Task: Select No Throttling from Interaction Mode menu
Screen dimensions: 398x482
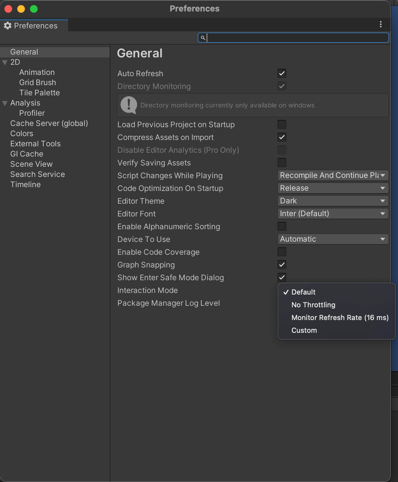Action: (313, 305)
